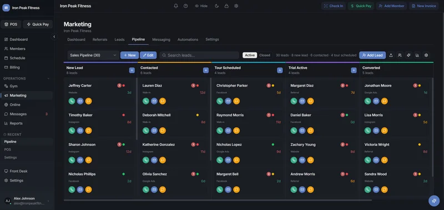Email Katherine Gonzalez with envelope icon
This screenshot has width=444, height=210.
(154, 160)
